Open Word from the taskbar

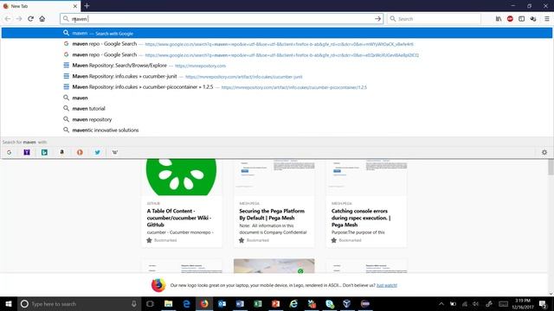240,303
